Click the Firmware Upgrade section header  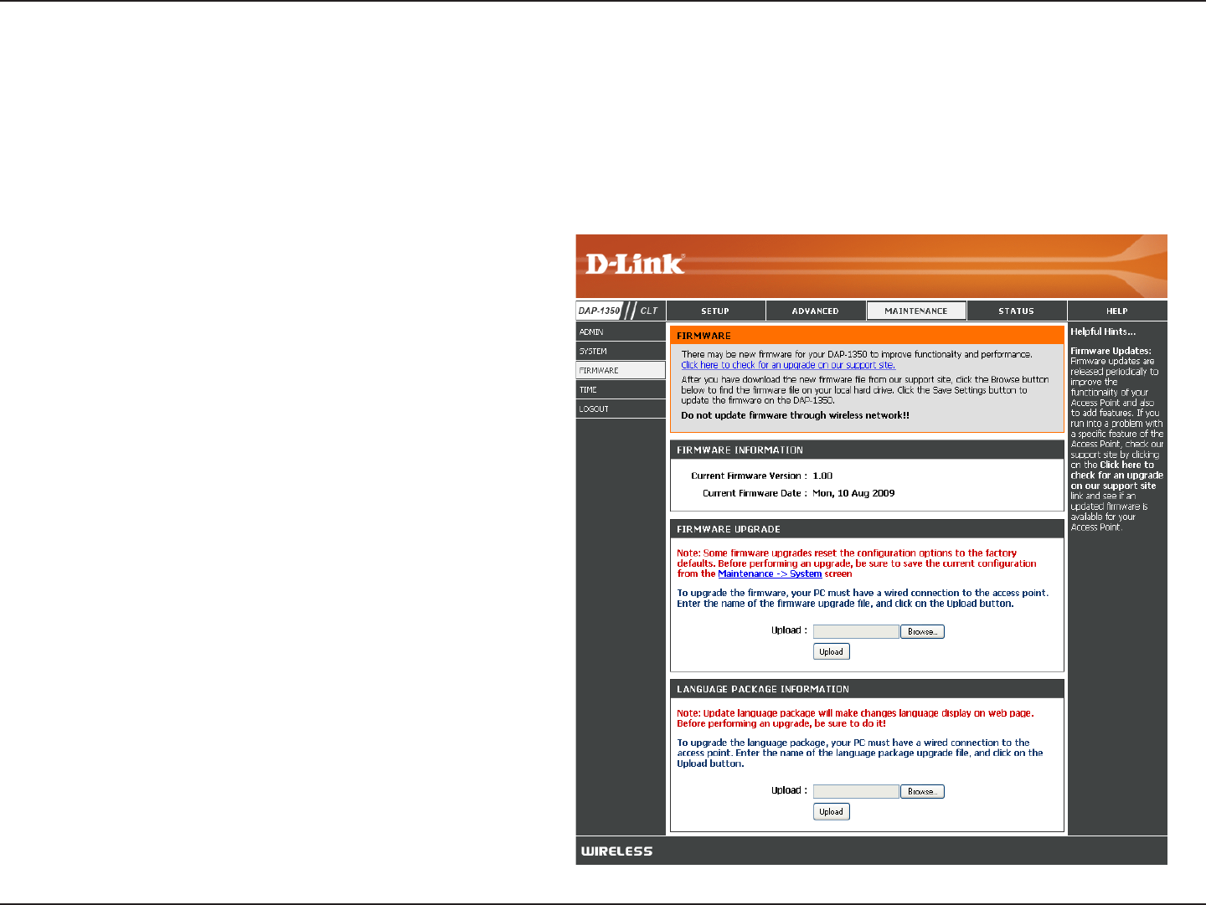[x=867, y=529]
